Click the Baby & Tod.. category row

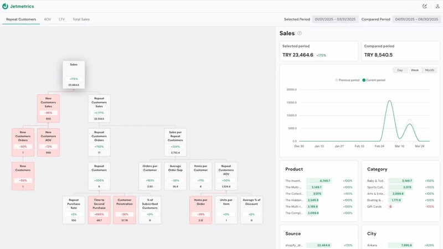[400, 181]
